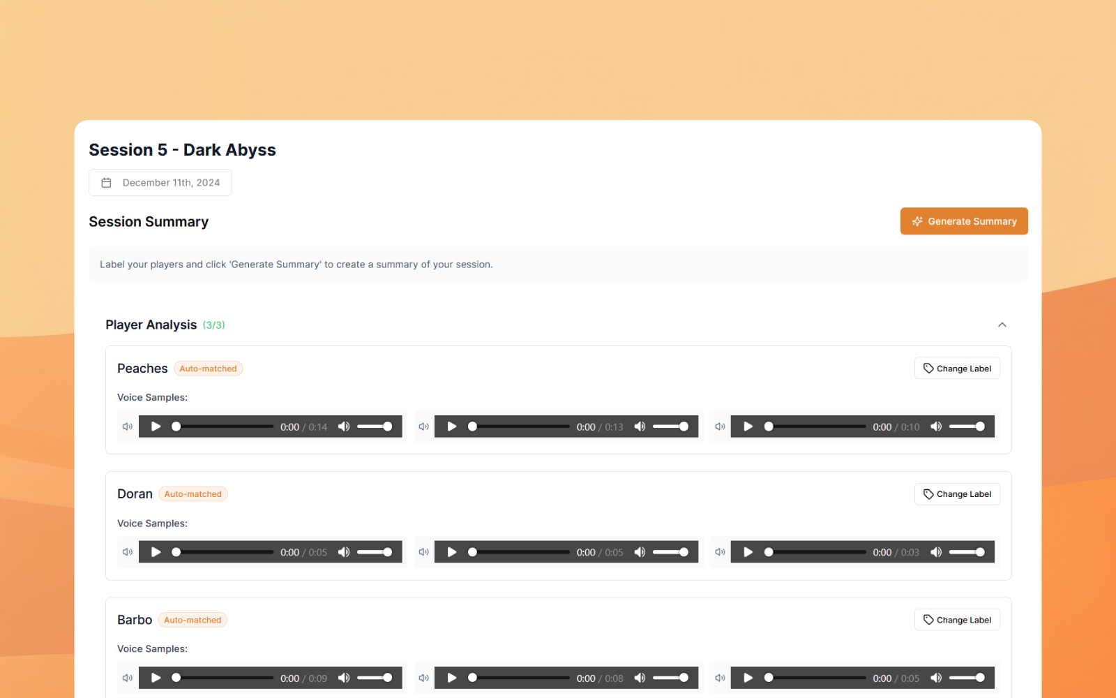This screenshot has width=1116, height=698.
Task: Play Doran's 0:03 voice sample
Action: pos(748,552)
